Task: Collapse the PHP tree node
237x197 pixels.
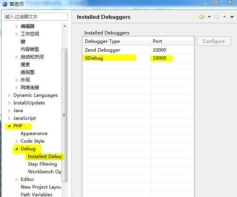Action: 10,126
